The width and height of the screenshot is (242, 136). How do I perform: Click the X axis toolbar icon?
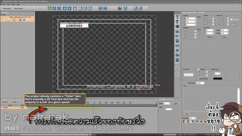65,8
